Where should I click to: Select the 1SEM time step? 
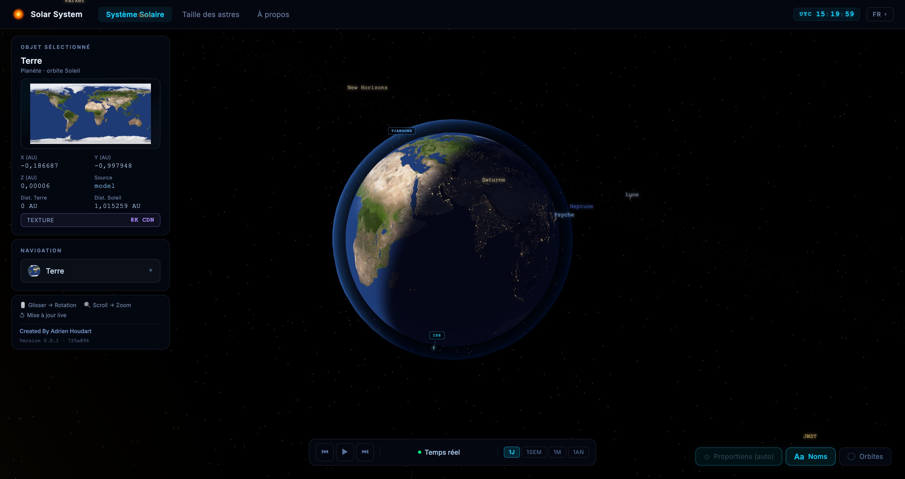(534, 452)
